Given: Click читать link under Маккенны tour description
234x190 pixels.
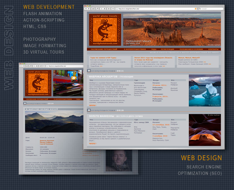Looking at the screenshot, I should (93, 144).
